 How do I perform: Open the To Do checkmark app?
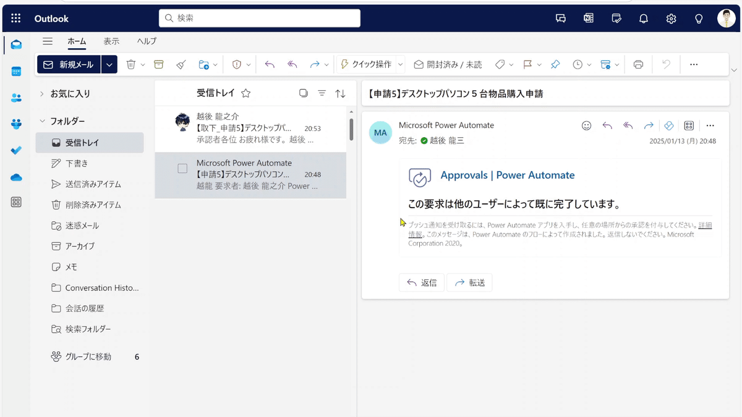[16, 150]
